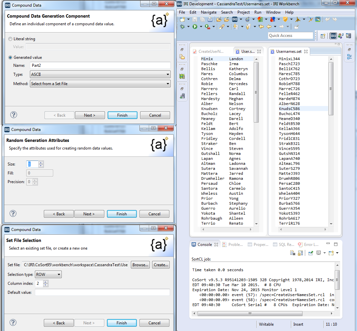
Task: Click the Run External Tools icon
Action: 208,27
